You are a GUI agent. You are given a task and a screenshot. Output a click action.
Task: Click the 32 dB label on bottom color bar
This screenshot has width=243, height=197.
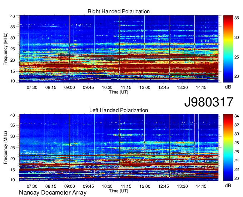click(237, 125)
